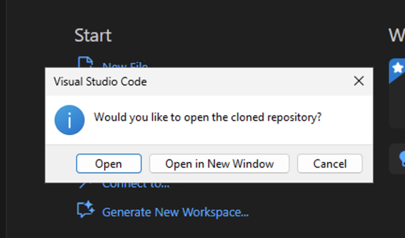Image resolution: width=405 pixels, height=238 pixels.
Task: Open the Connect to... link
Action: 136,185
